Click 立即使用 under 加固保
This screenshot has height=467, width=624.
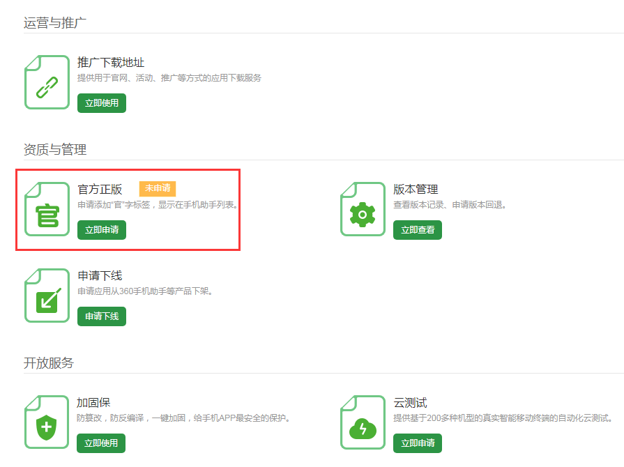[102, 443]
